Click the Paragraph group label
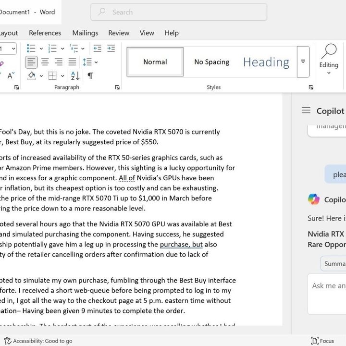Image resolution: width=346 pixels, height=346 pixels. point(67,87)
